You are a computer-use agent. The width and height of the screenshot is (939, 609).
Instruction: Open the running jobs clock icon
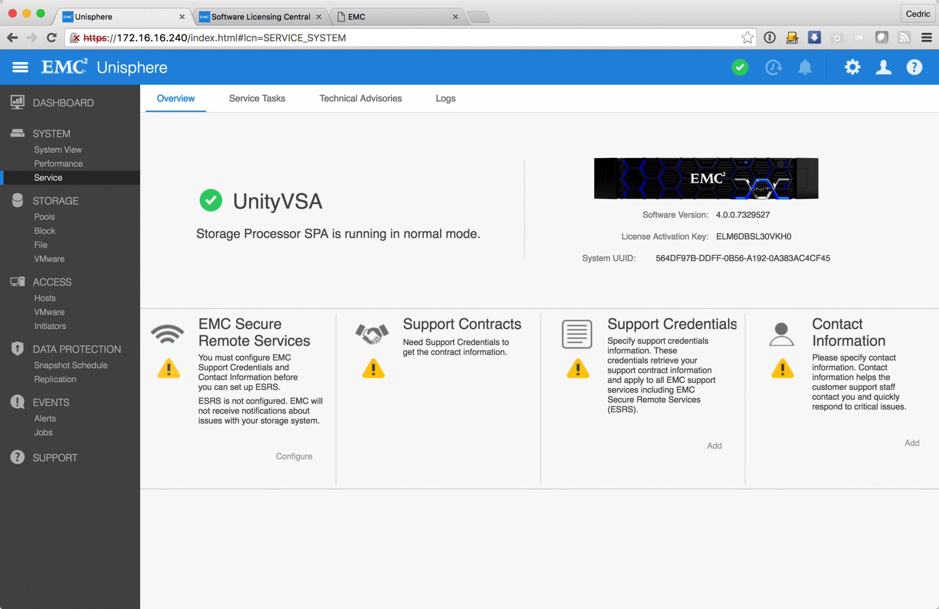pyautogui.click(x=773, y=67)
